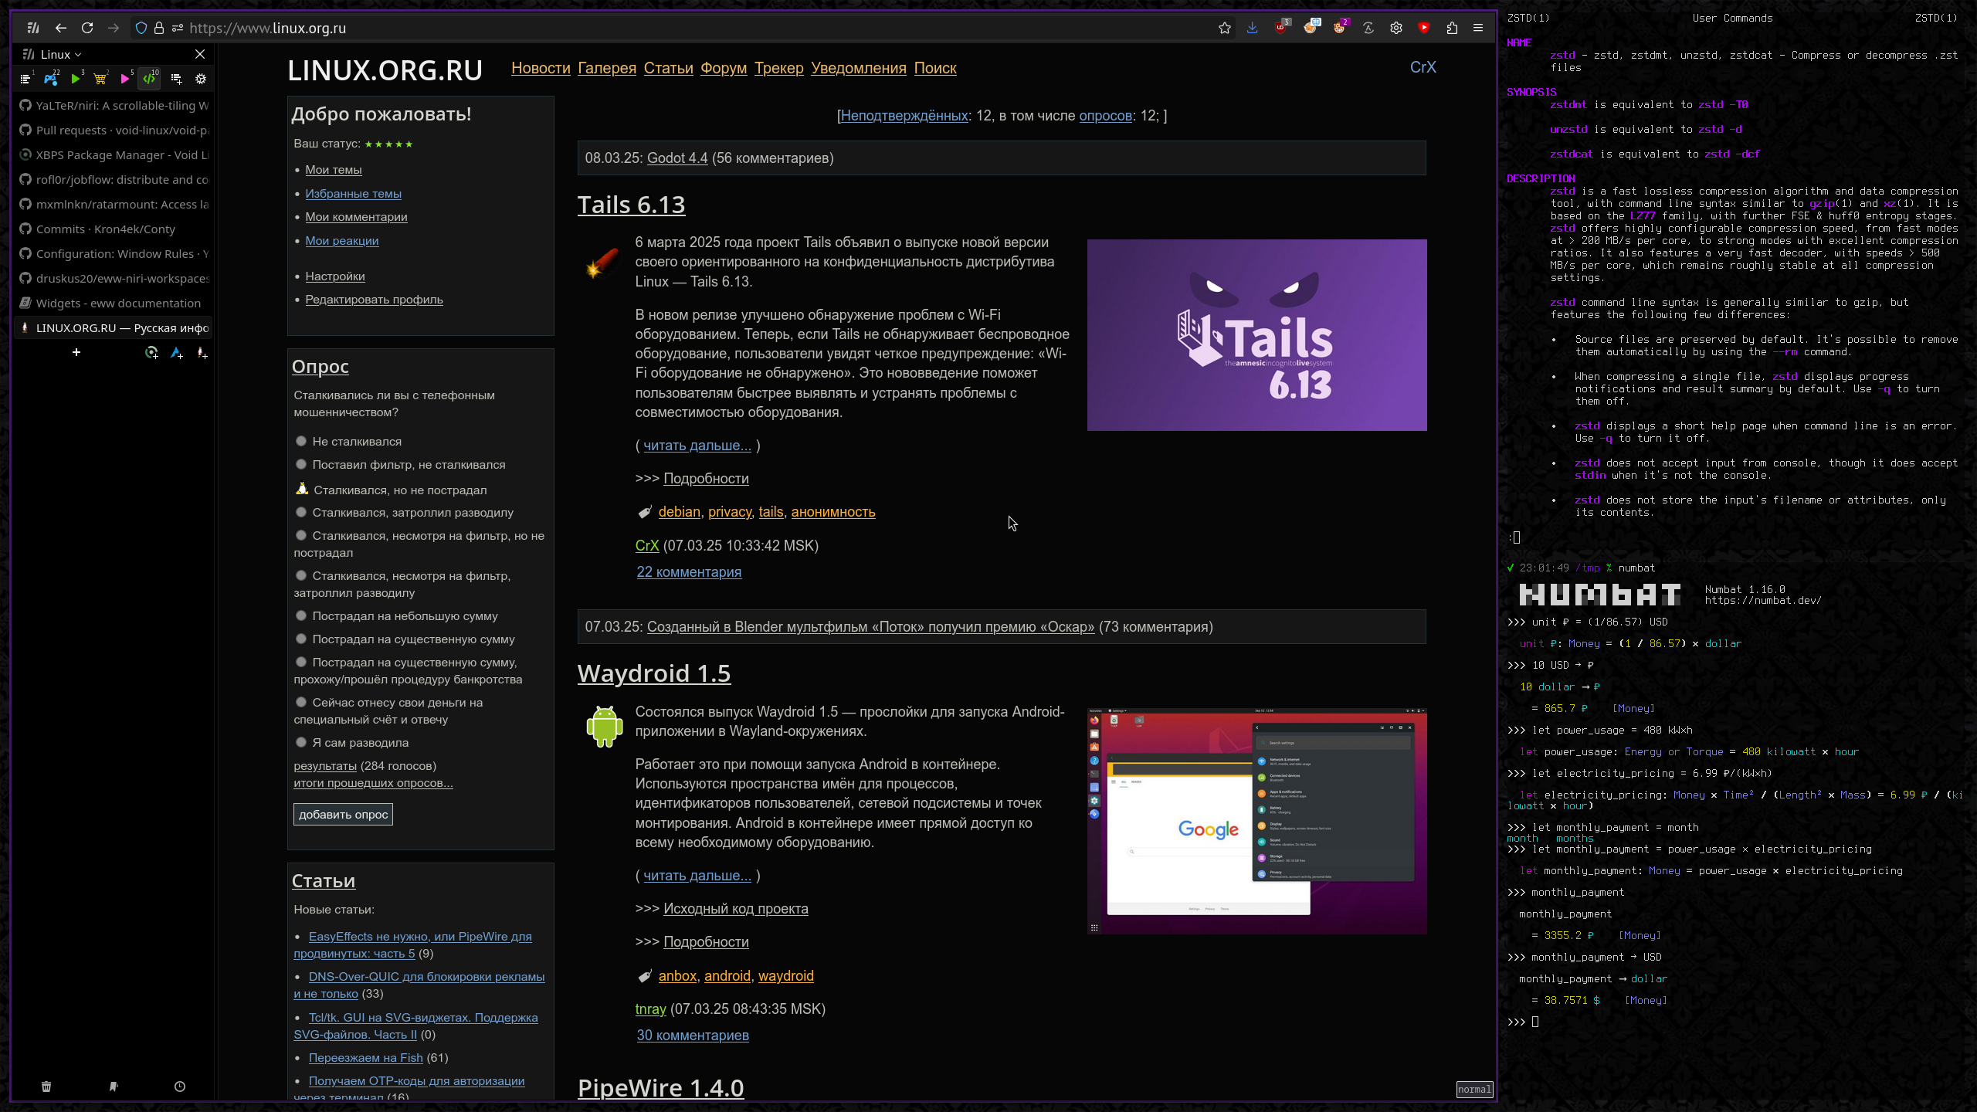
Task: Switch to the pink play sidebar panel
Action: pyautogui.click(x=125, y=78)
